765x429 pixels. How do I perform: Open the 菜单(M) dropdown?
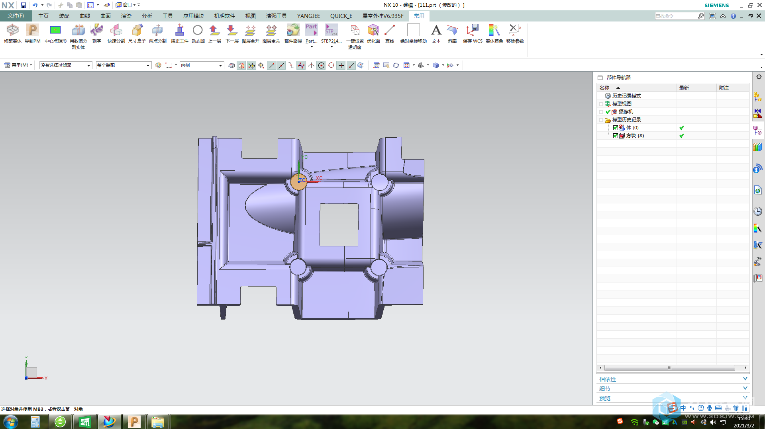click(x=18, y=65)
